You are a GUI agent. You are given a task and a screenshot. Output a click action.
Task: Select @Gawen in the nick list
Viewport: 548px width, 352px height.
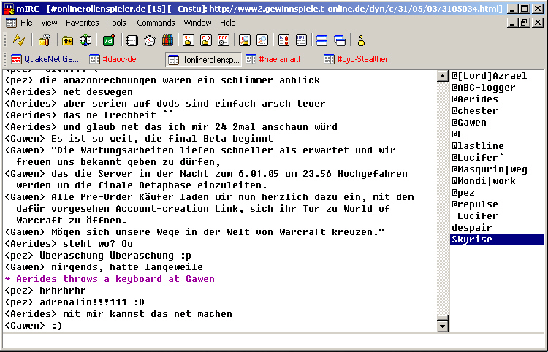[x=497, y=123]
